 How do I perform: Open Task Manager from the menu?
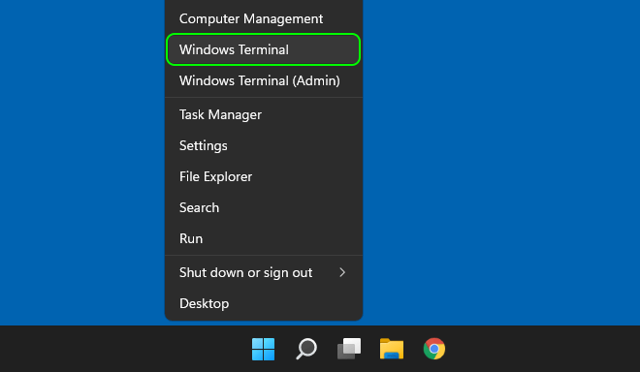tap(264, 114)
